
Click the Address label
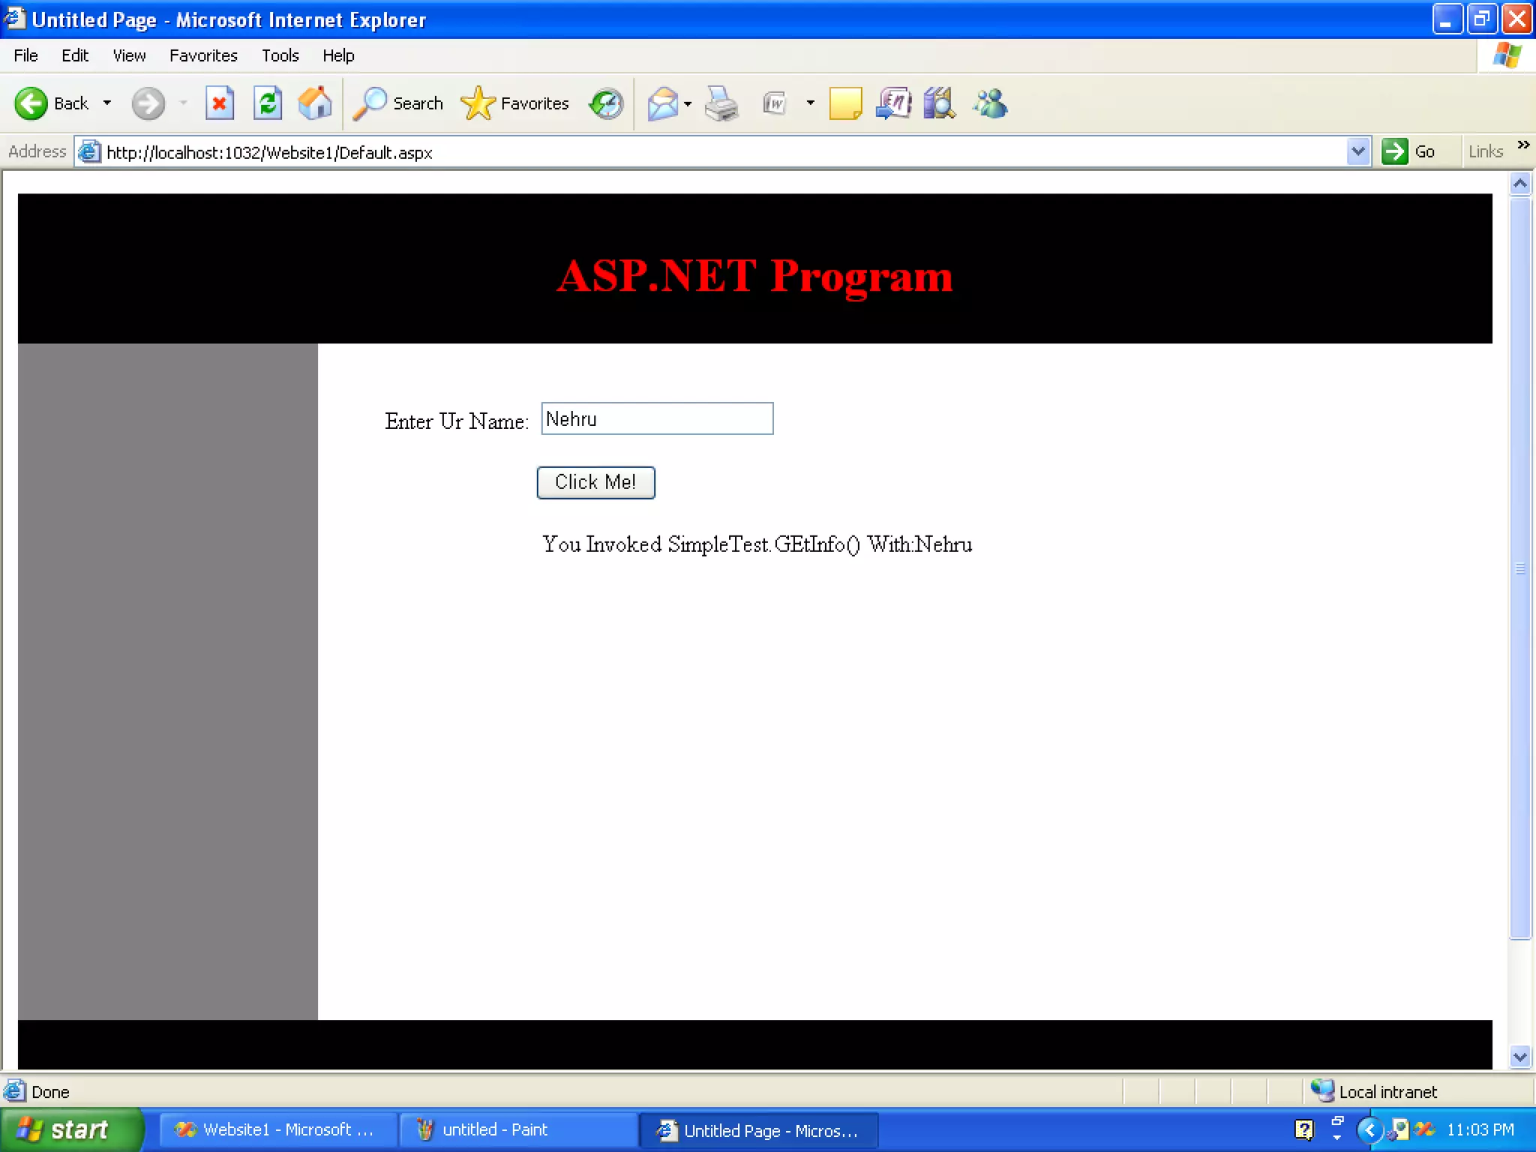(37, 151)
